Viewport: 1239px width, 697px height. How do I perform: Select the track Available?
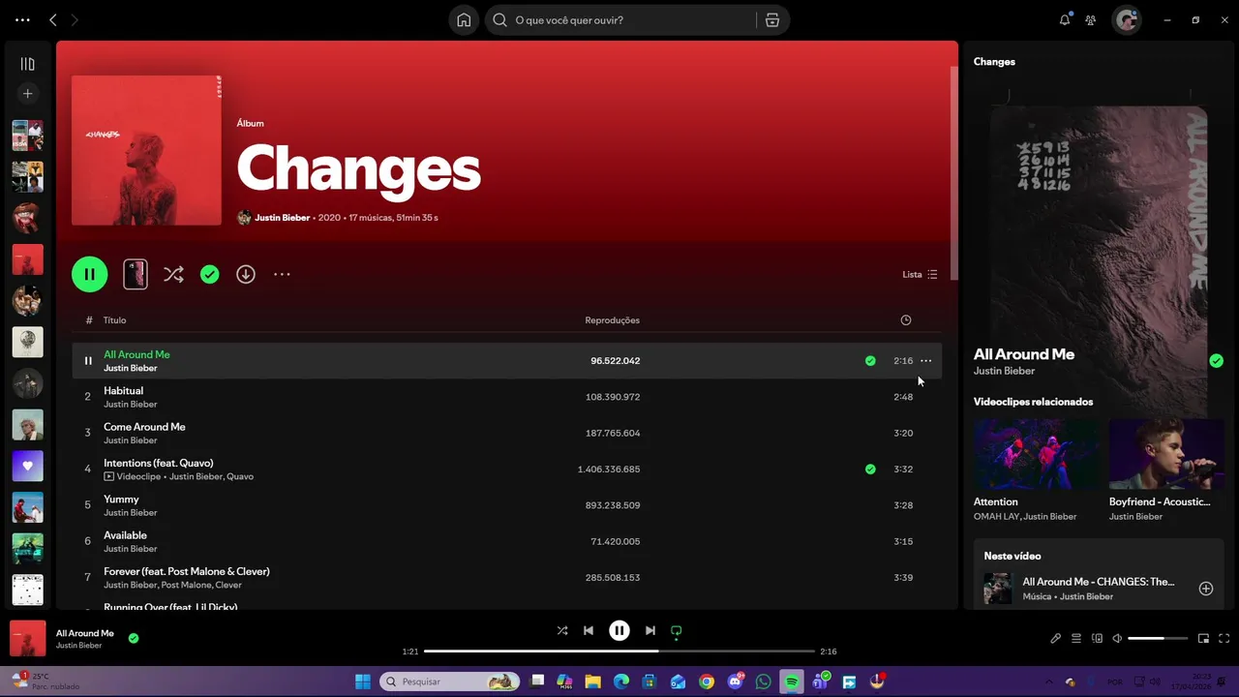click(x=125, y=535)
